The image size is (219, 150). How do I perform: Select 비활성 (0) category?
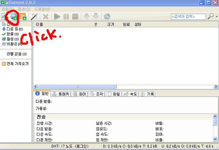pos(12,44)
